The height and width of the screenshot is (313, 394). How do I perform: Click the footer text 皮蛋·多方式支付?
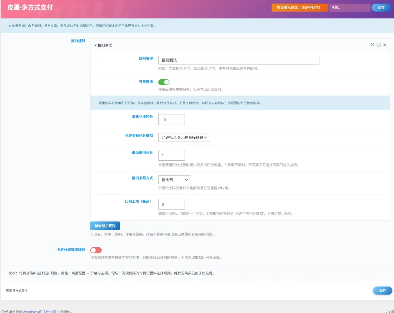point(17,290)
